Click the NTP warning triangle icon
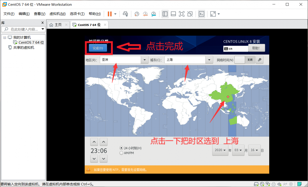 (x=88, y=170)
